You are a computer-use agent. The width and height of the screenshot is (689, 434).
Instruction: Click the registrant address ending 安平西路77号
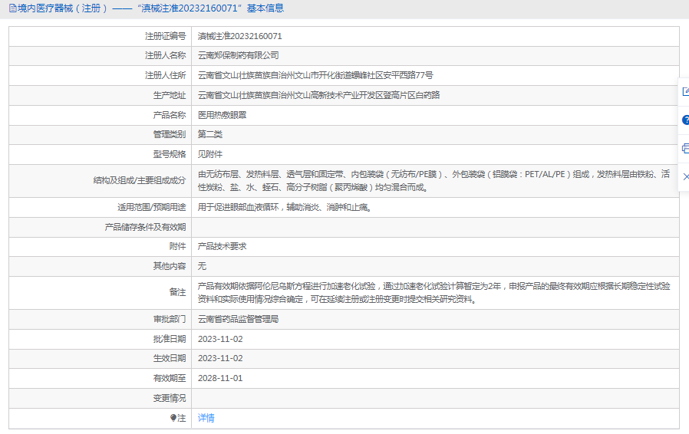tap(315, 75)
